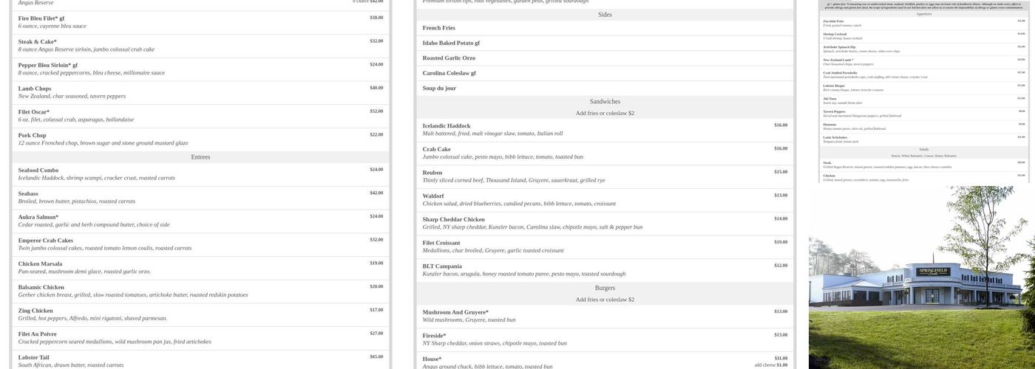Select the Fire Bleu Filet item
Viewport: 1035px width, 369px height.
click(41, 18)
